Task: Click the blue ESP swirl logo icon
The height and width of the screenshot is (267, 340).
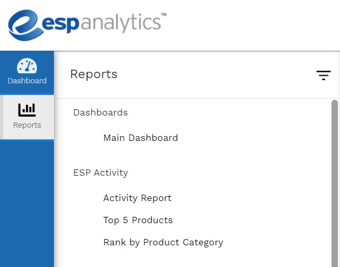Action: pos(25,25)
